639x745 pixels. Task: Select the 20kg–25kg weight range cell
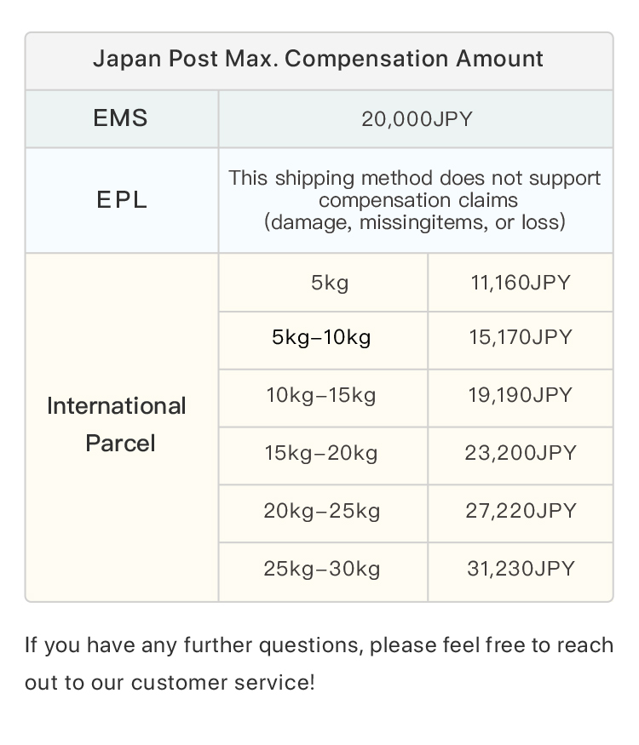click(321, 511)
